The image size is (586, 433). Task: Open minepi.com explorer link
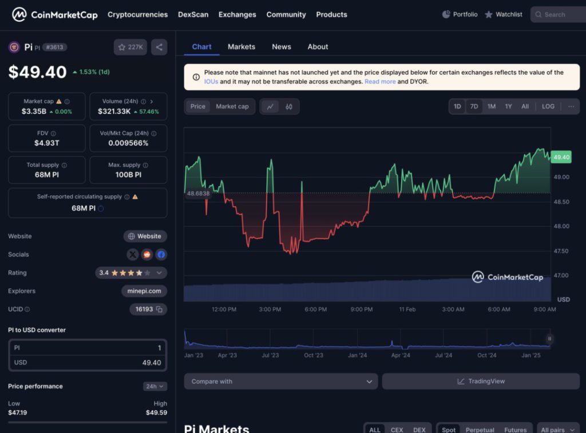(144, 291)
